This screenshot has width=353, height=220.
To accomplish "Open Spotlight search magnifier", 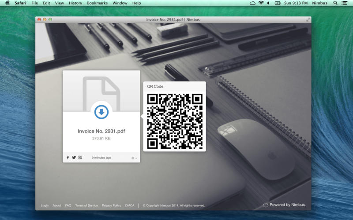I will 335,3.
